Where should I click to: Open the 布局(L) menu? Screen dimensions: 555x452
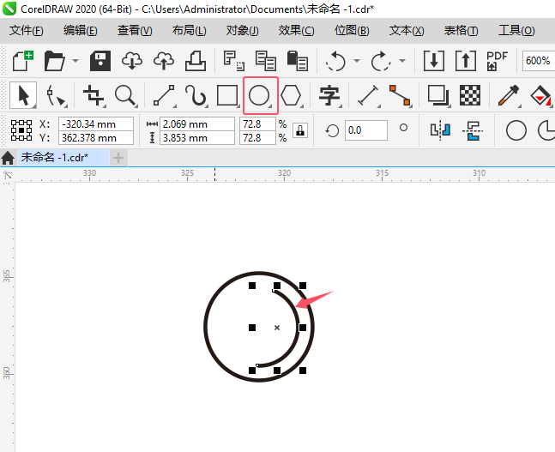point(189,30)
